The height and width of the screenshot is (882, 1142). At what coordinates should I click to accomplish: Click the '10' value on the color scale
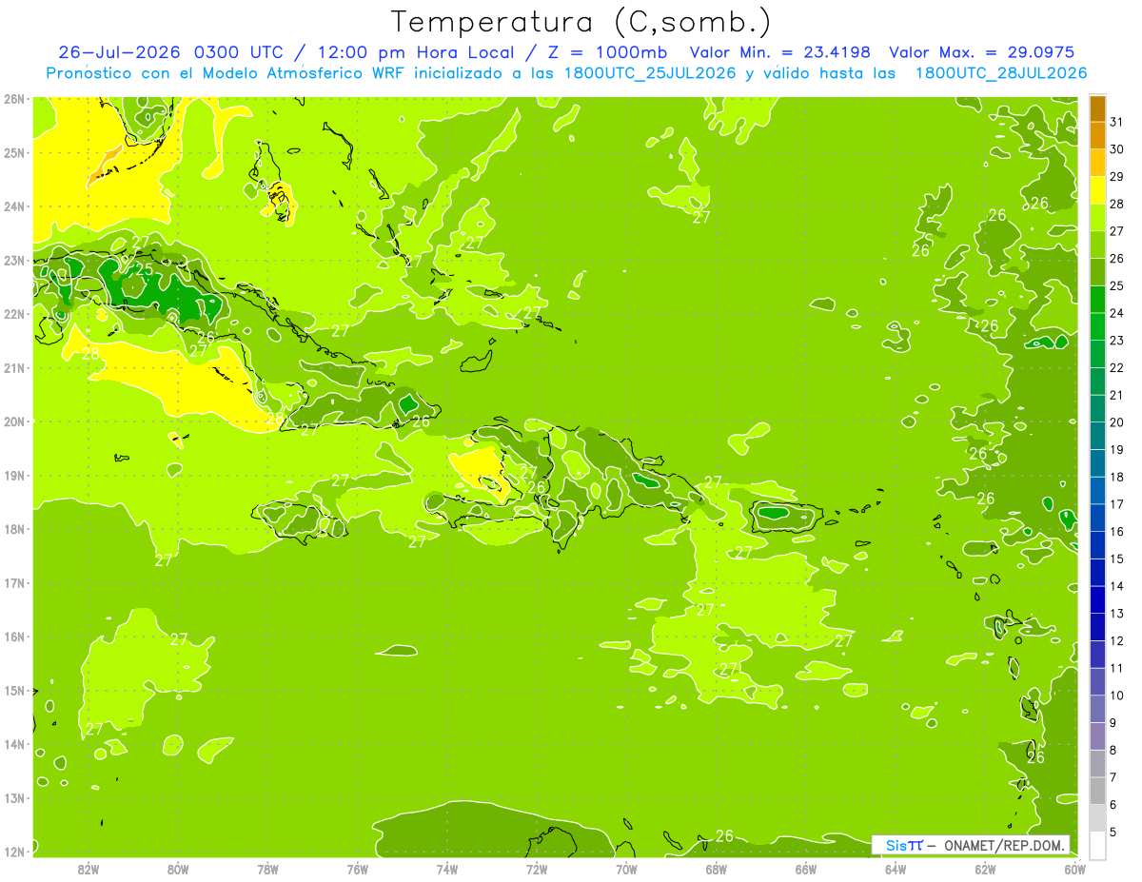(x=1116, y=696)
